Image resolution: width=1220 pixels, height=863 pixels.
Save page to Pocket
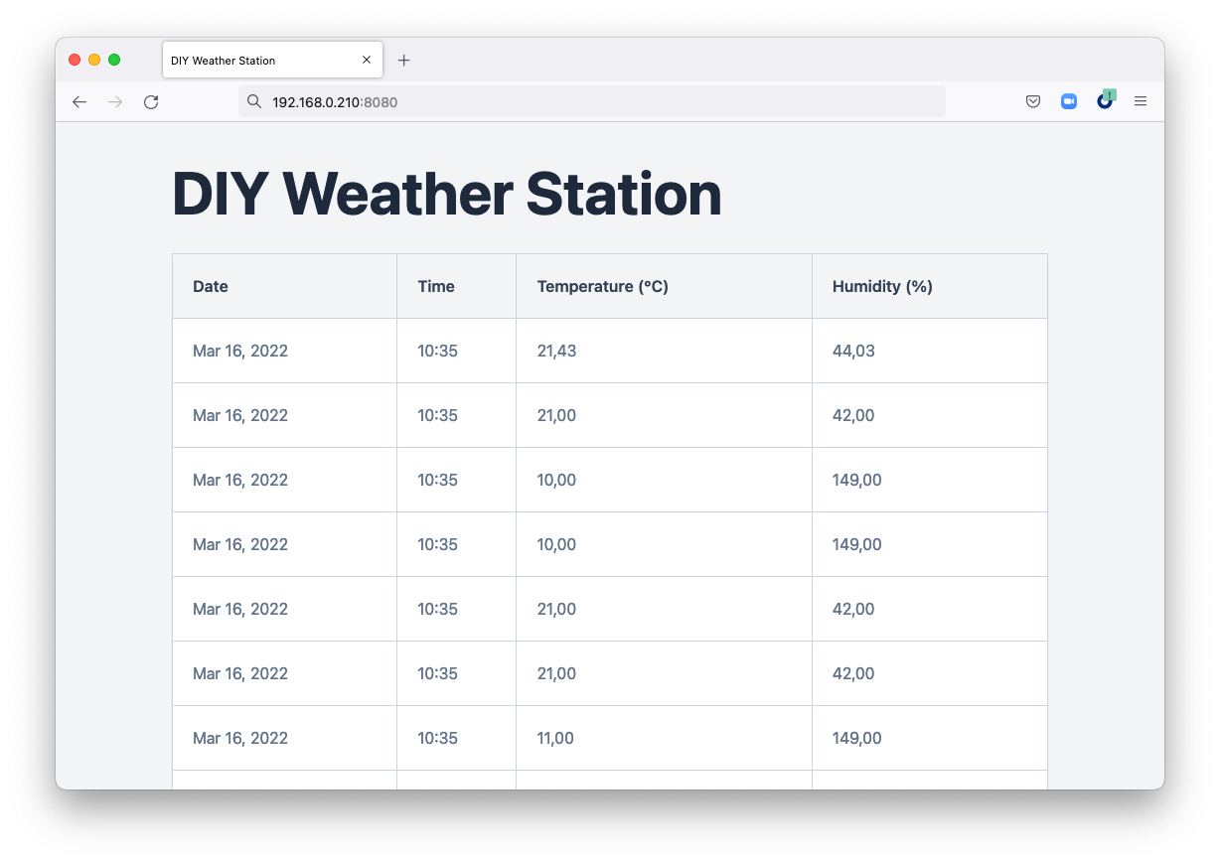1033,101
